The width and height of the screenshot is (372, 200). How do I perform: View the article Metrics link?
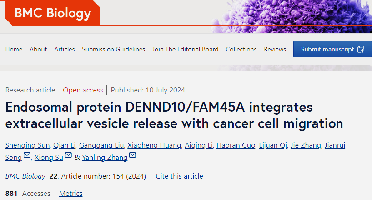coord(70,193)
